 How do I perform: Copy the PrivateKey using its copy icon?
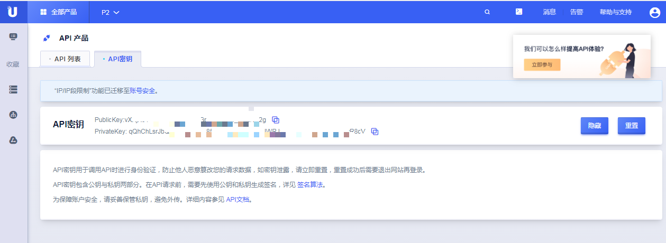[x=375, y=132]
